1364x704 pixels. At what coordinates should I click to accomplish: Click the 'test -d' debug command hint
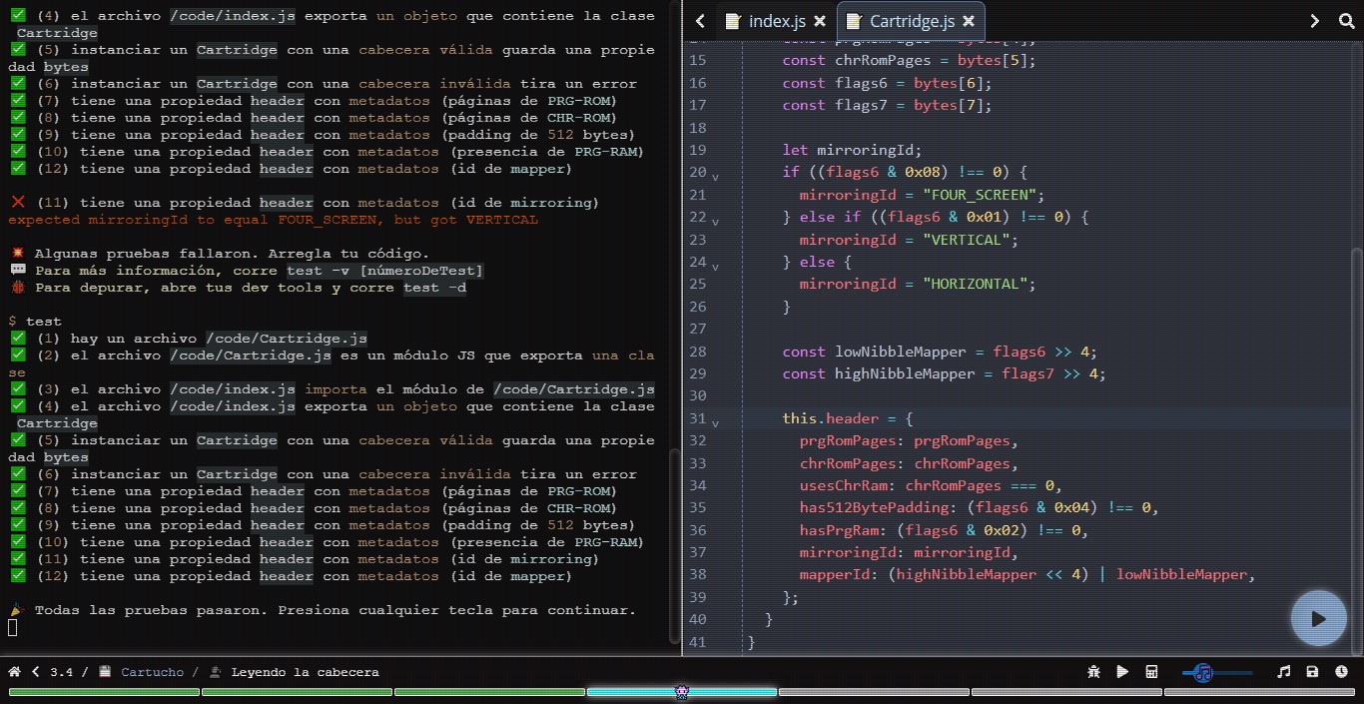point(434,288)
